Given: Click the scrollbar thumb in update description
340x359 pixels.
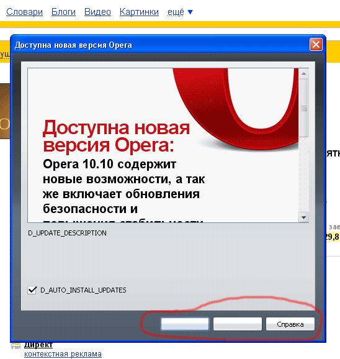Looking at the screenshot, I should coord(303,108).
